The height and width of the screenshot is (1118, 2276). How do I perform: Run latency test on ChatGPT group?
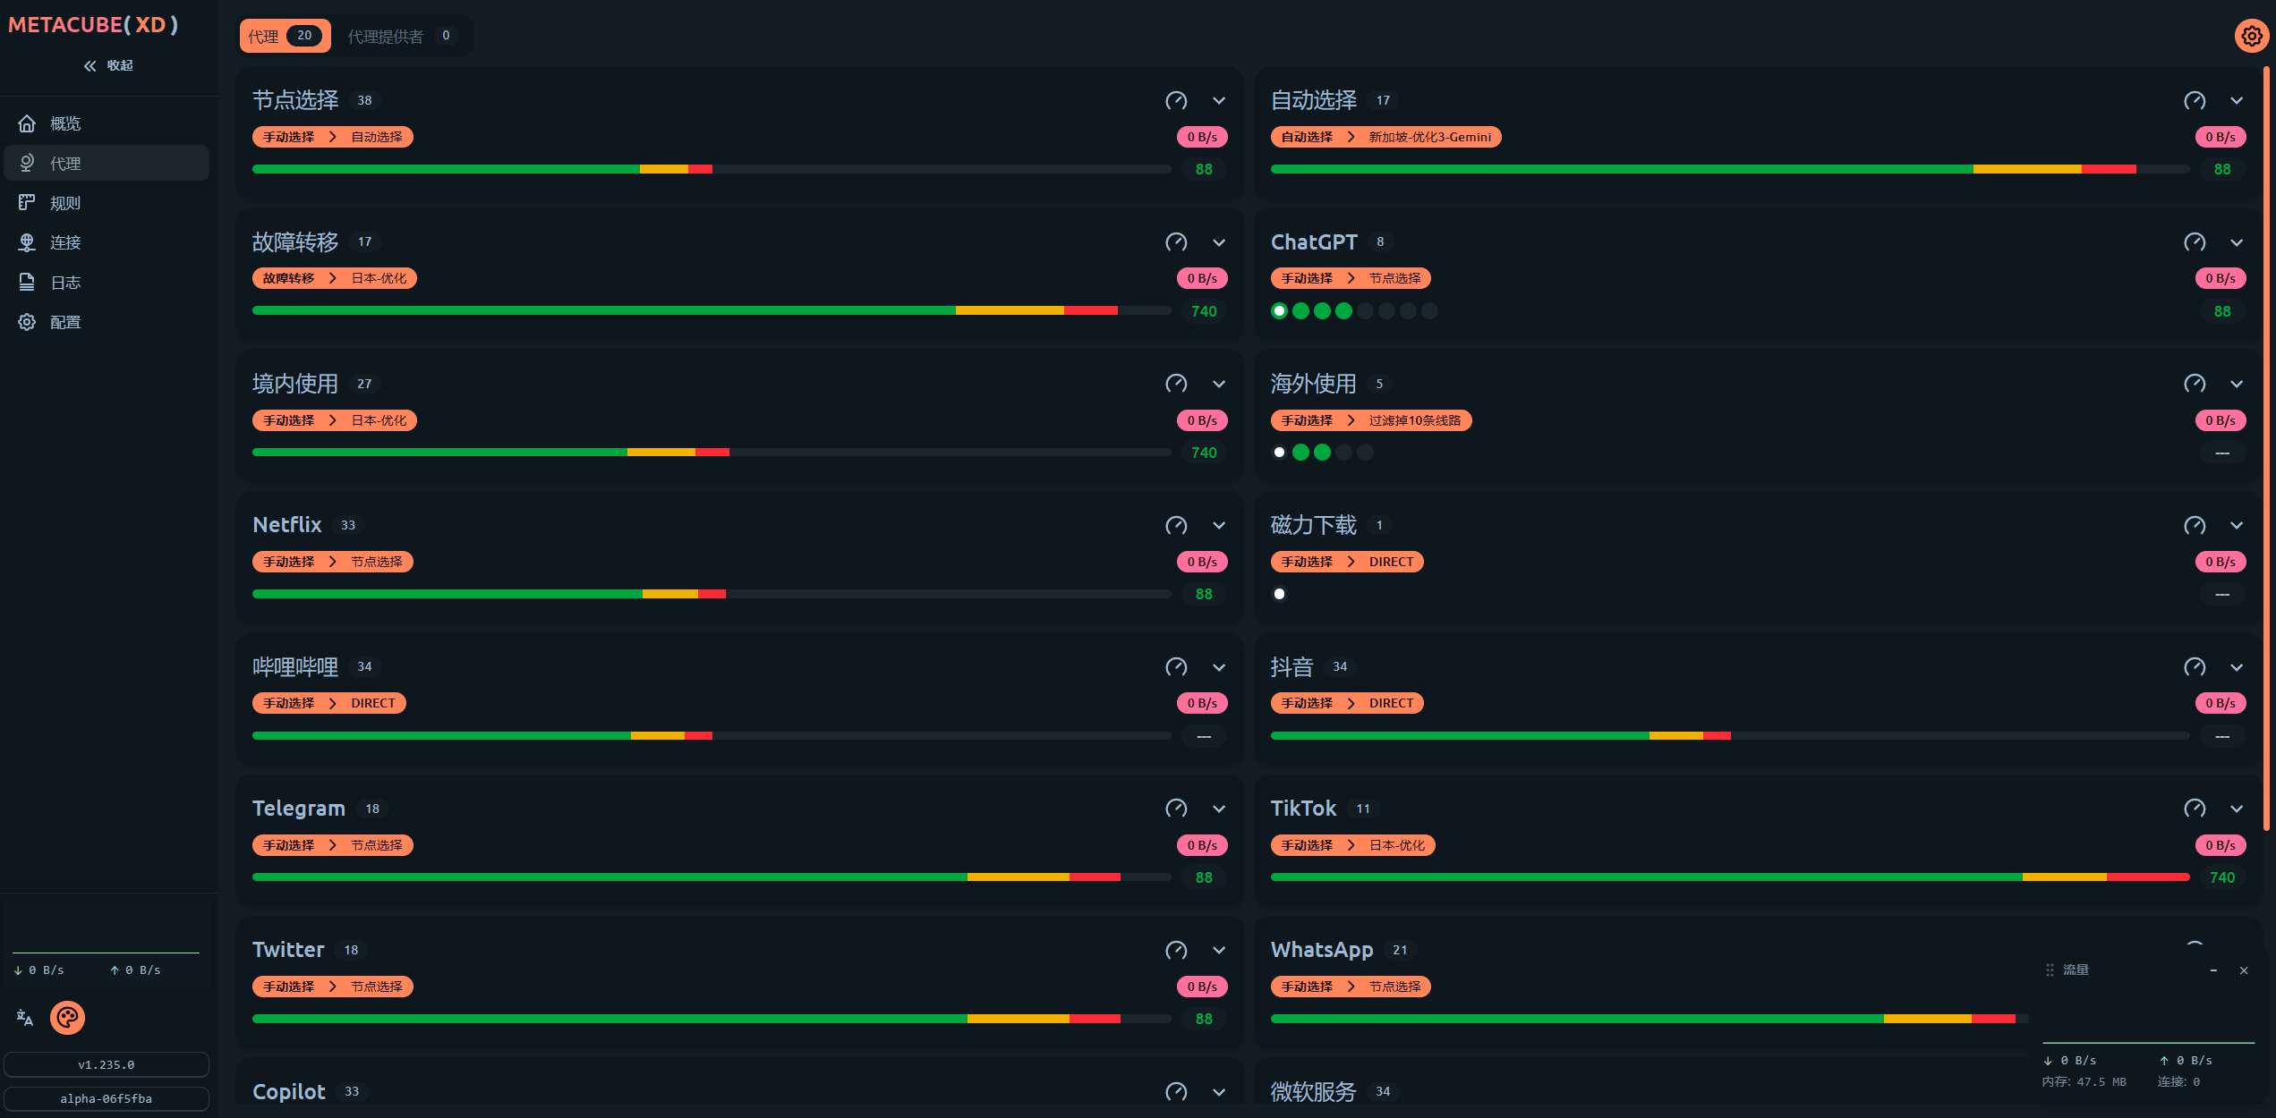pos(2194,242)
